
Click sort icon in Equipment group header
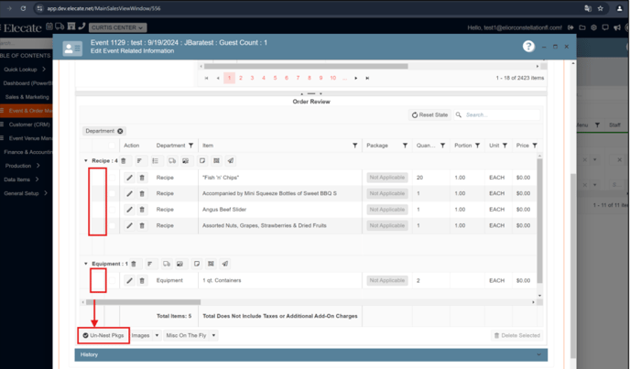pyautogui.click(x=150, y=264)
